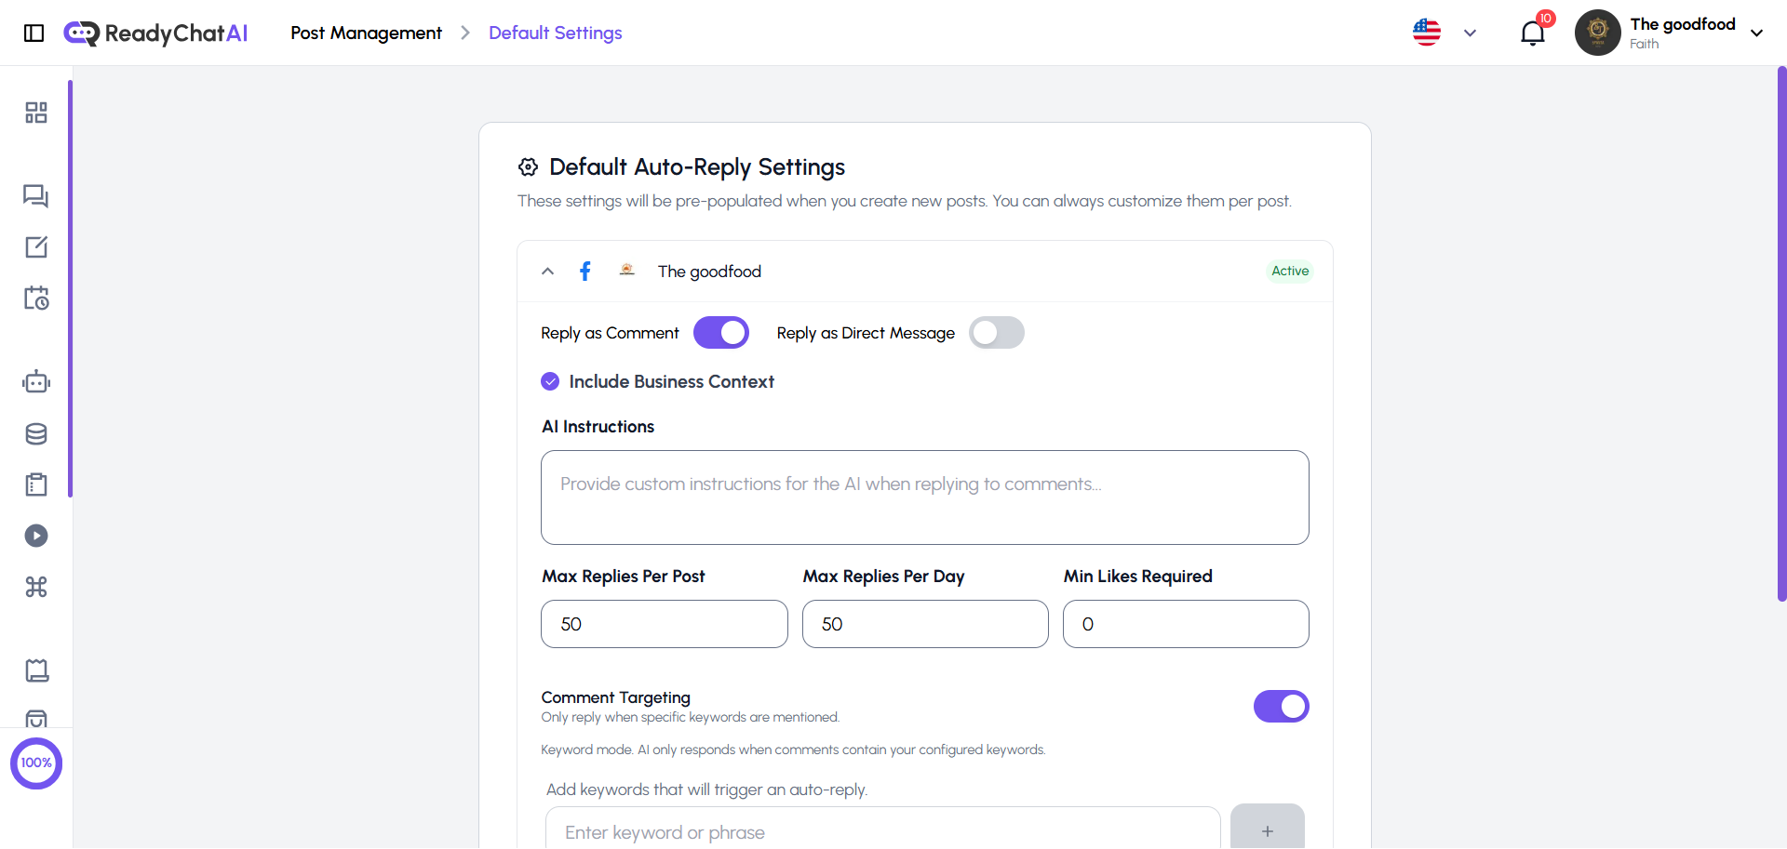Expand The goodfood account dropdown
The height and width of the screenshot is (849, 1787).
(1757, 33)
